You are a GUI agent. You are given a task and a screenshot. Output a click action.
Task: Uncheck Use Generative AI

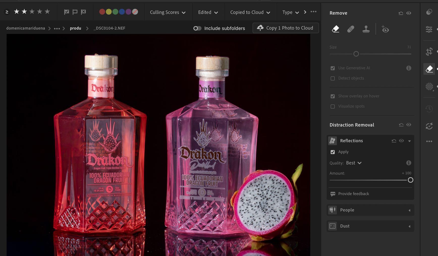333,68
